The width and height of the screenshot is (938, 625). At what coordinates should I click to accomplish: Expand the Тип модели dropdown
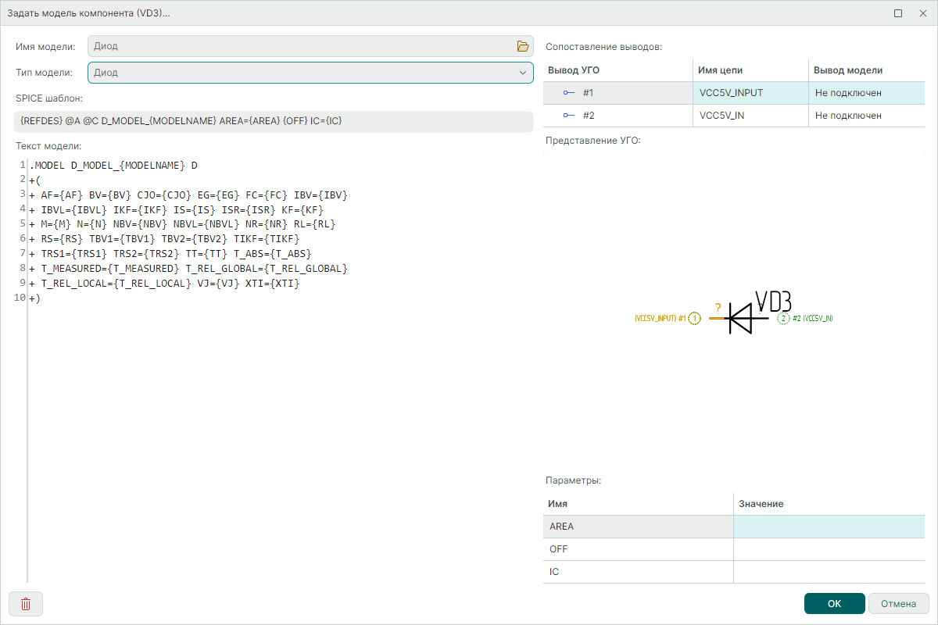522,73
